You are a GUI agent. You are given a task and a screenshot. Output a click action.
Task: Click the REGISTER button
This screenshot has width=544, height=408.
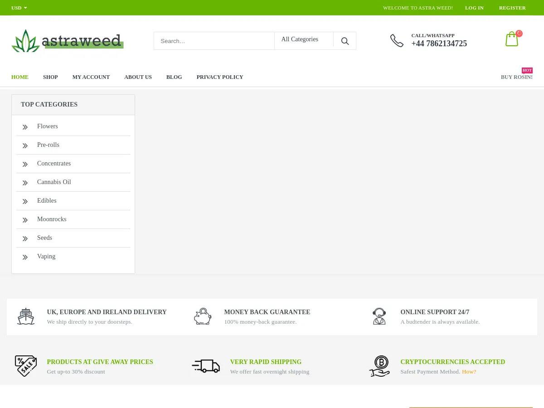click(x=512, y=8)
